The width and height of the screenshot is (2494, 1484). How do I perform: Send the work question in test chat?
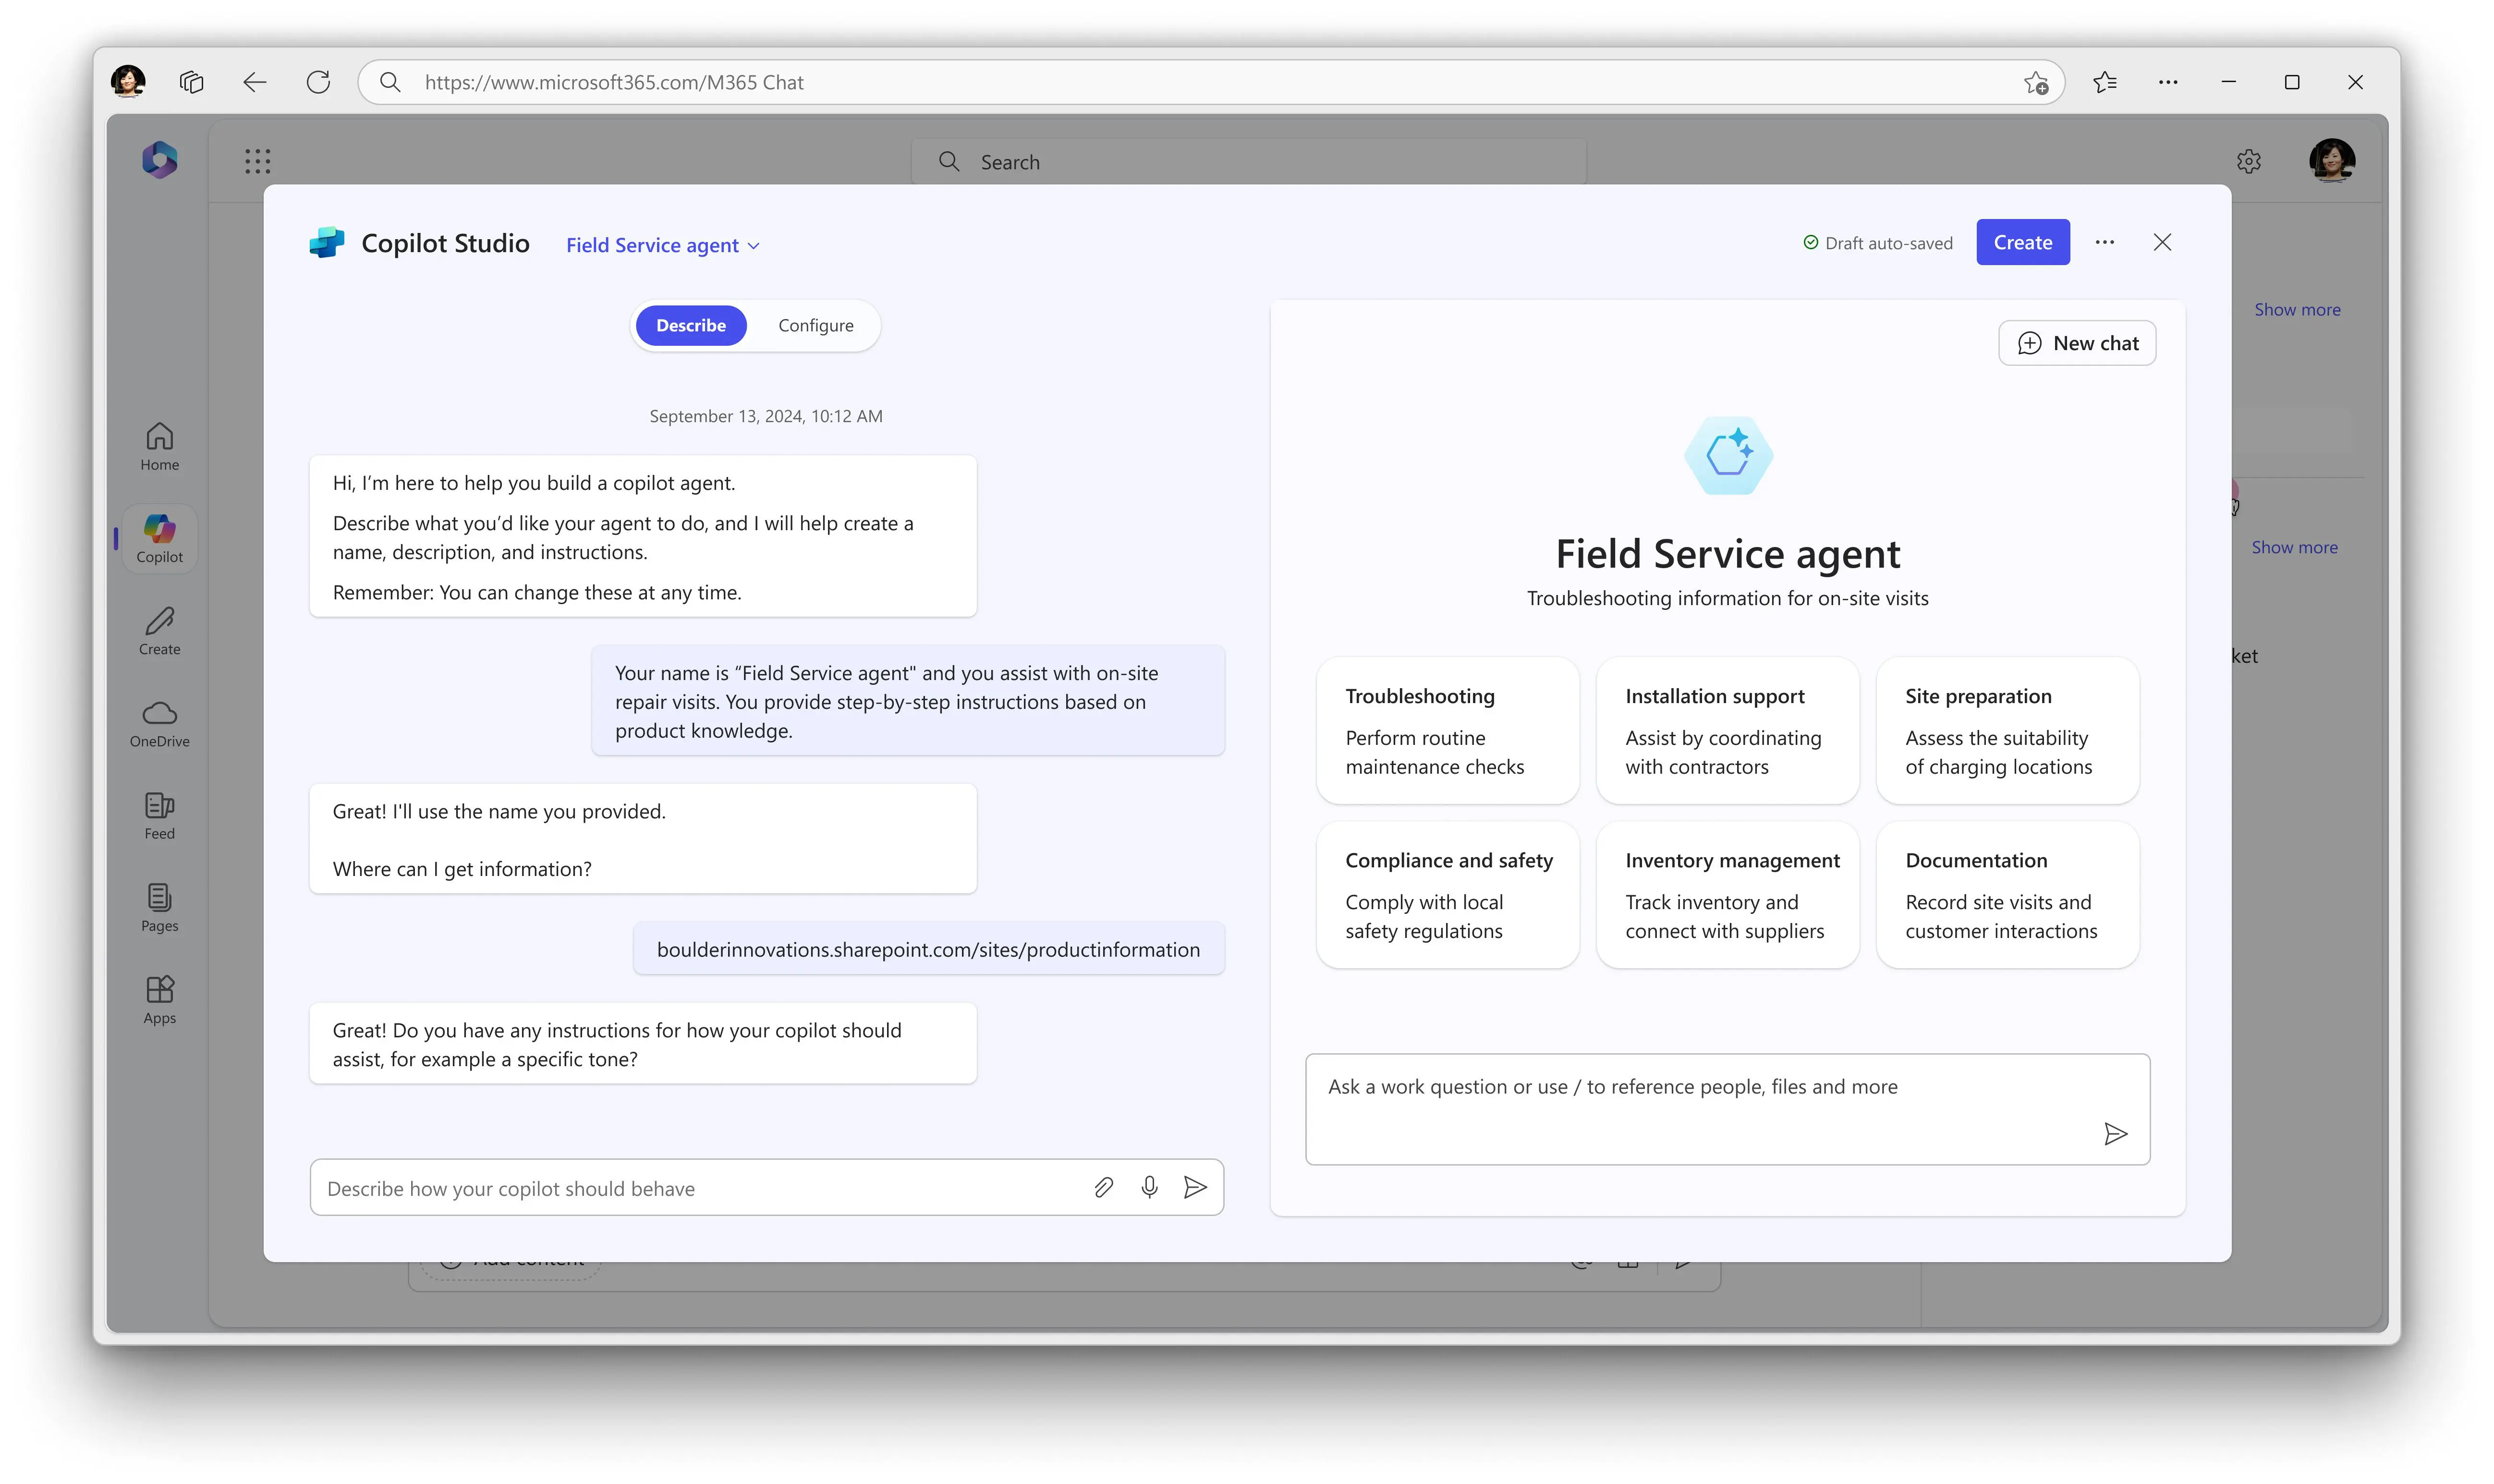tap(2115, 1133)
